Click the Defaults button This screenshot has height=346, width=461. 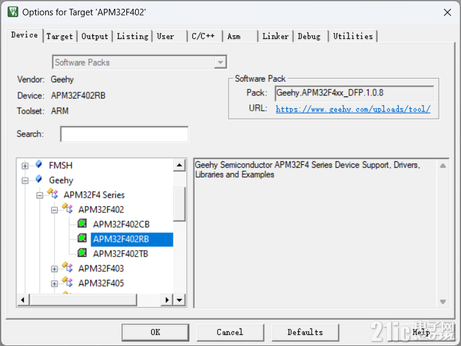click(305, 332)
